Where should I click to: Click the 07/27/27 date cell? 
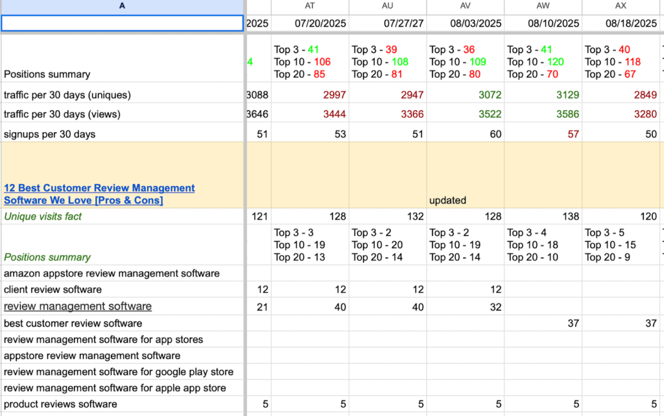pyautogui.click(x=388, y=23)
